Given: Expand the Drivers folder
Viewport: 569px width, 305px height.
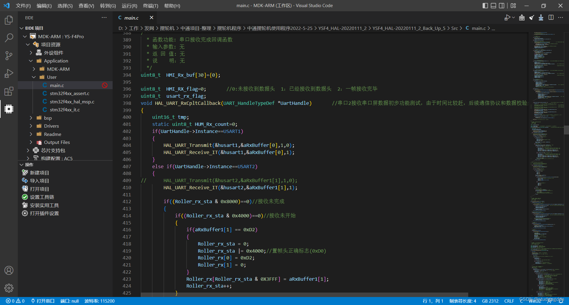Looking at the screenshot, I should pos(31,126).
